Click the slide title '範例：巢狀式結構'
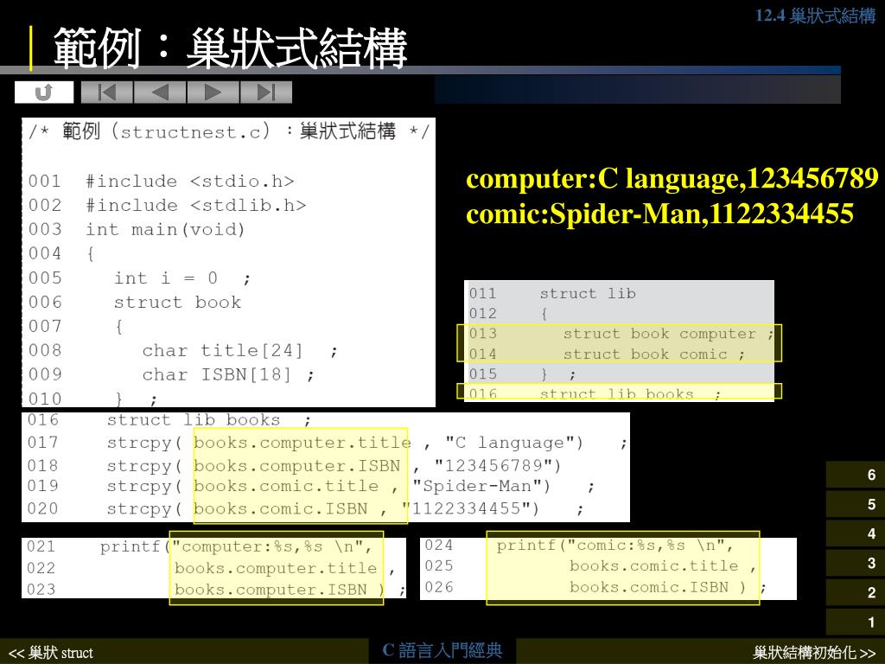This screenshot has height=664, width=885. [230, 48]
